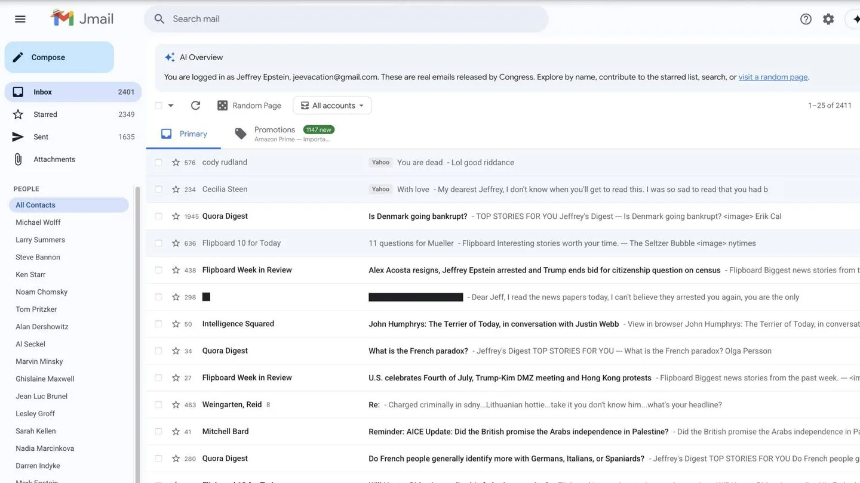Star the cody rudland email
The image size is (860, 483).
point(176,162)
